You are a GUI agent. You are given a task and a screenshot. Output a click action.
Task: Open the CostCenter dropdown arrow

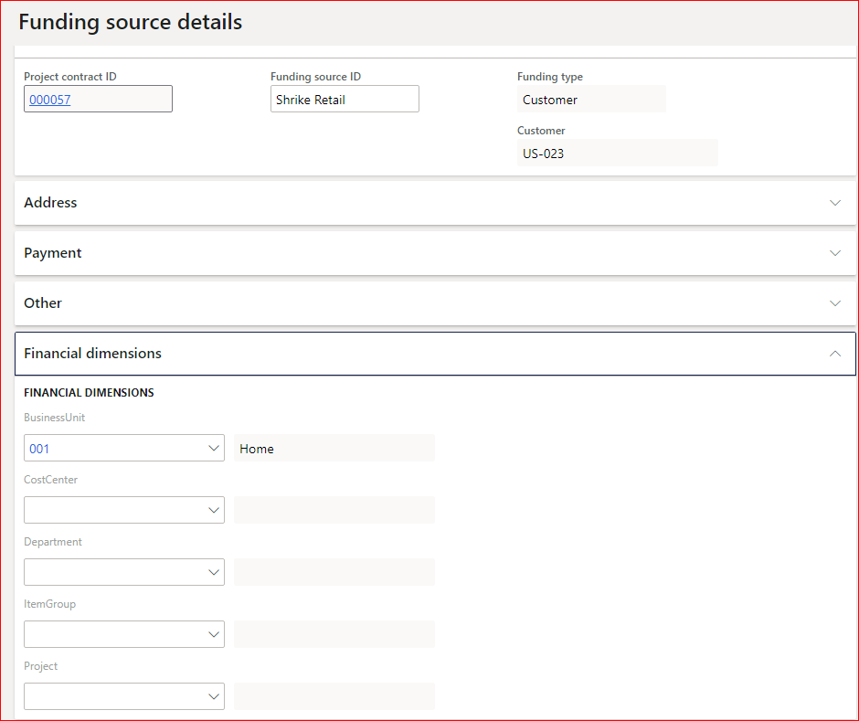click(214, 510)
